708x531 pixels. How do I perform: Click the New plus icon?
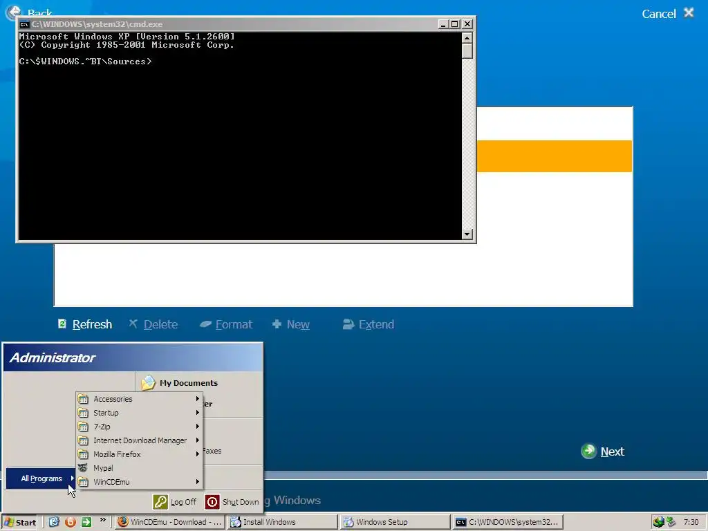[x=277, y=324]
